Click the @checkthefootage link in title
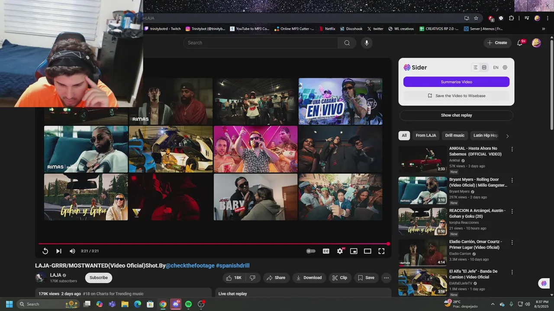The height and width of the screenshot is (311, 554). coord(190,266)
